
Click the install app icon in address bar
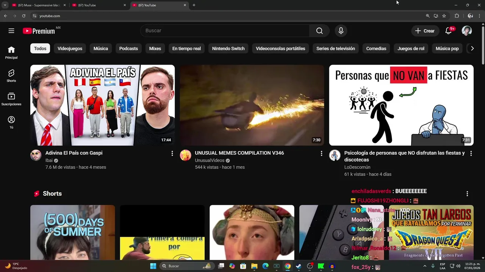coord(436,16)
